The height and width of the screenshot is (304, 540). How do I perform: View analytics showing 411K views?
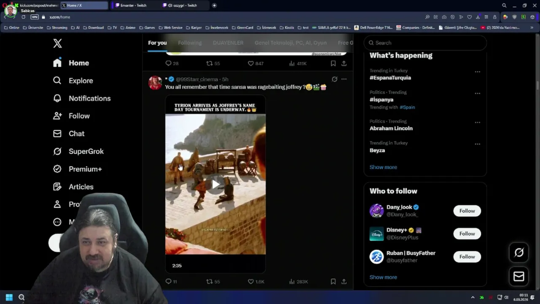[x=298, y=63]
